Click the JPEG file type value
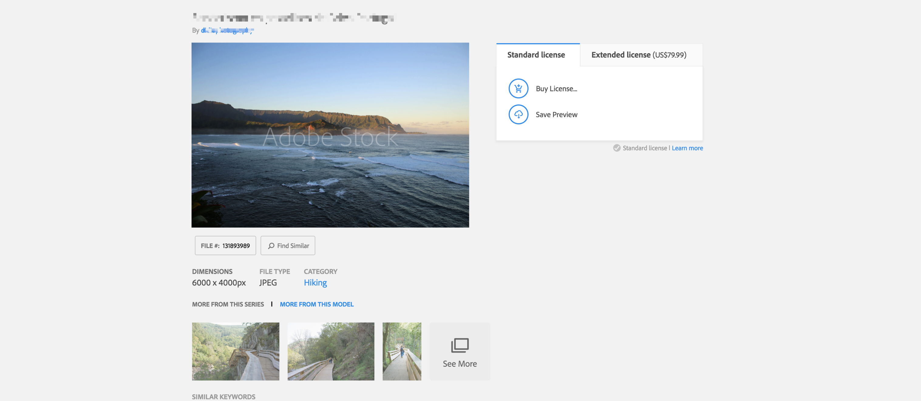The height and width of the screenshot is (401, 921). (x=268, y=282)
